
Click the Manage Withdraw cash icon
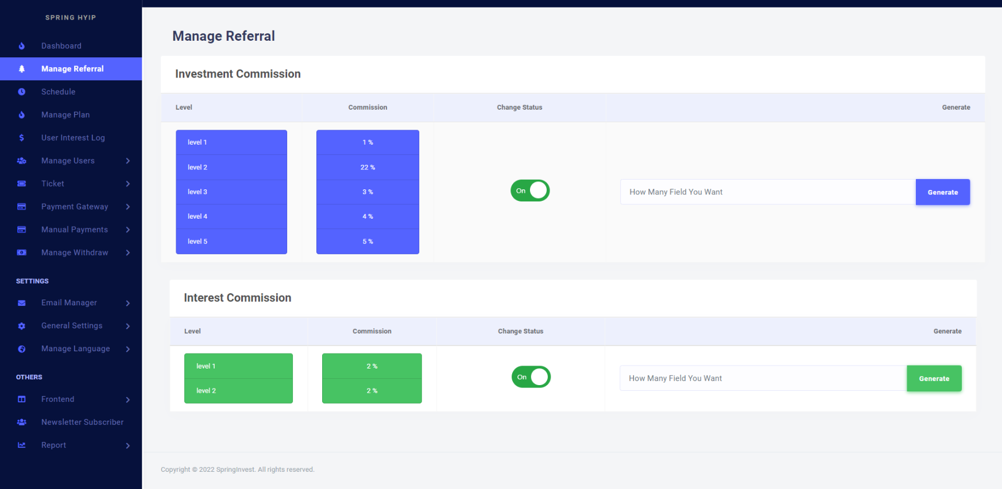22,253
